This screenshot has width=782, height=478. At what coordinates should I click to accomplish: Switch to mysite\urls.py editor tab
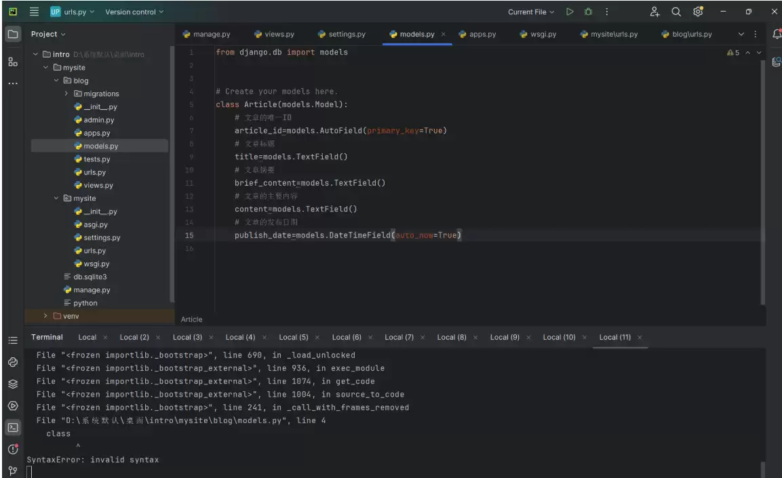tap(609, 34)
